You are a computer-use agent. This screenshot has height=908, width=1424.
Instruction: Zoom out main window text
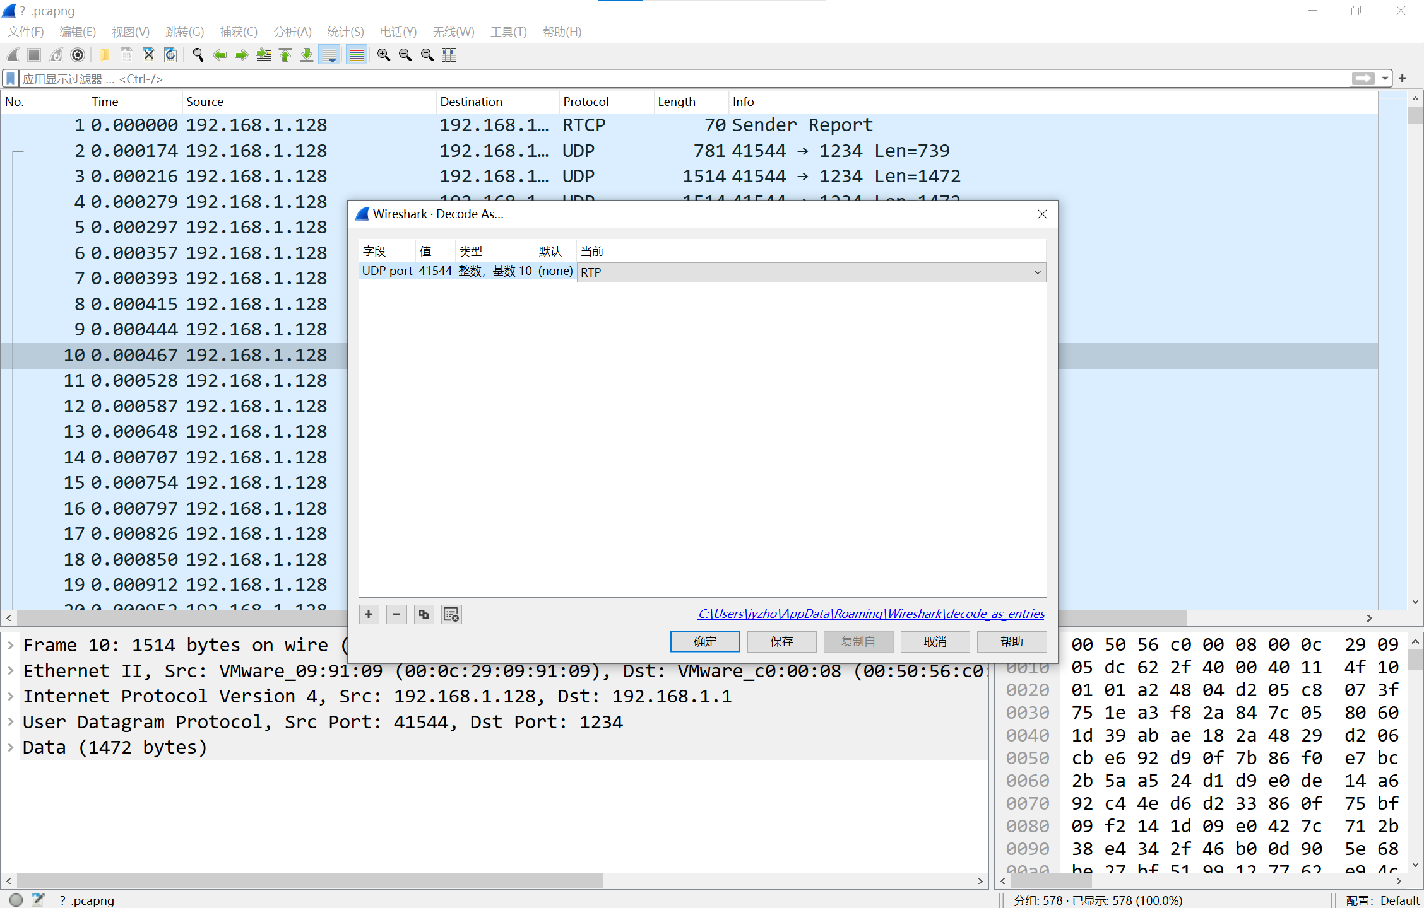click(x=405, y=55)
